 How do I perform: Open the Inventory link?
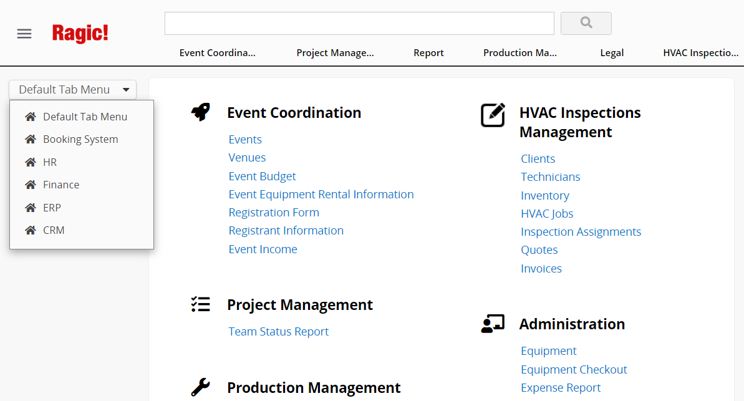pos(544,196)
